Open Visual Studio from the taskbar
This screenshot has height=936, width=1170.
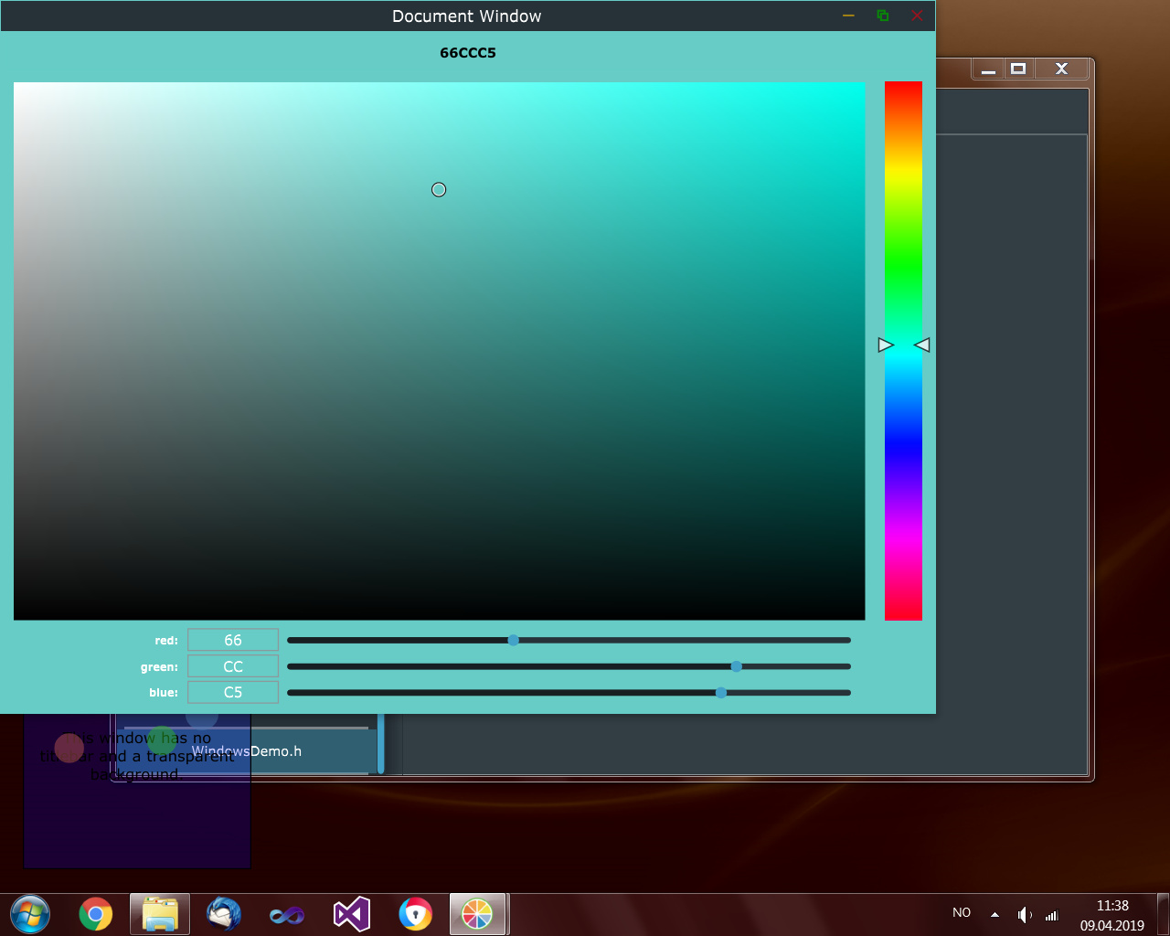pos(351,914)
